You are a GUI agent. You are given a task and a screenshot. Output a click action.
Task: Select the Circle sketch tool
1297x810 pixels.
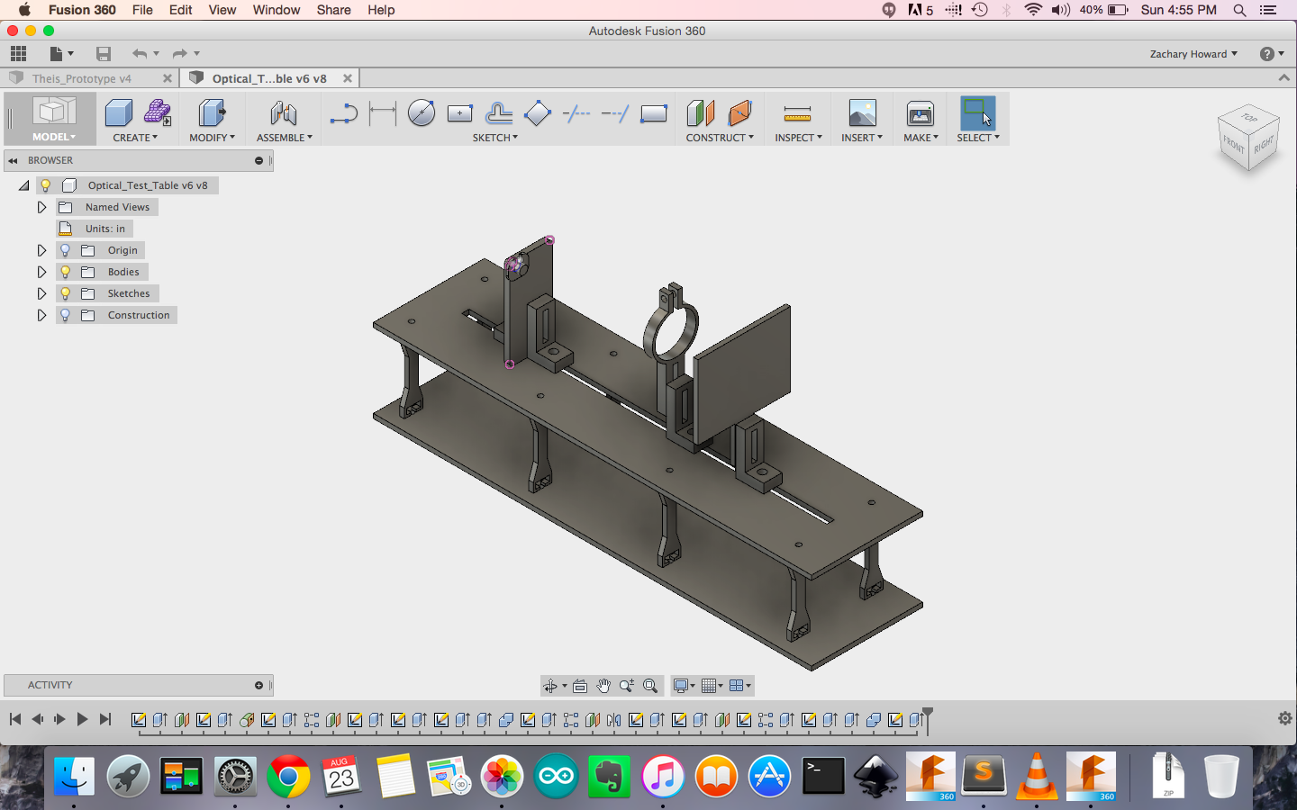click(421, 113)
